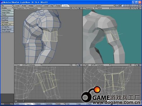Image resolution: width=142 pixels, height=106 pixels.
Task: Switch selection mode to Points
Action: (x=19, y=104)
